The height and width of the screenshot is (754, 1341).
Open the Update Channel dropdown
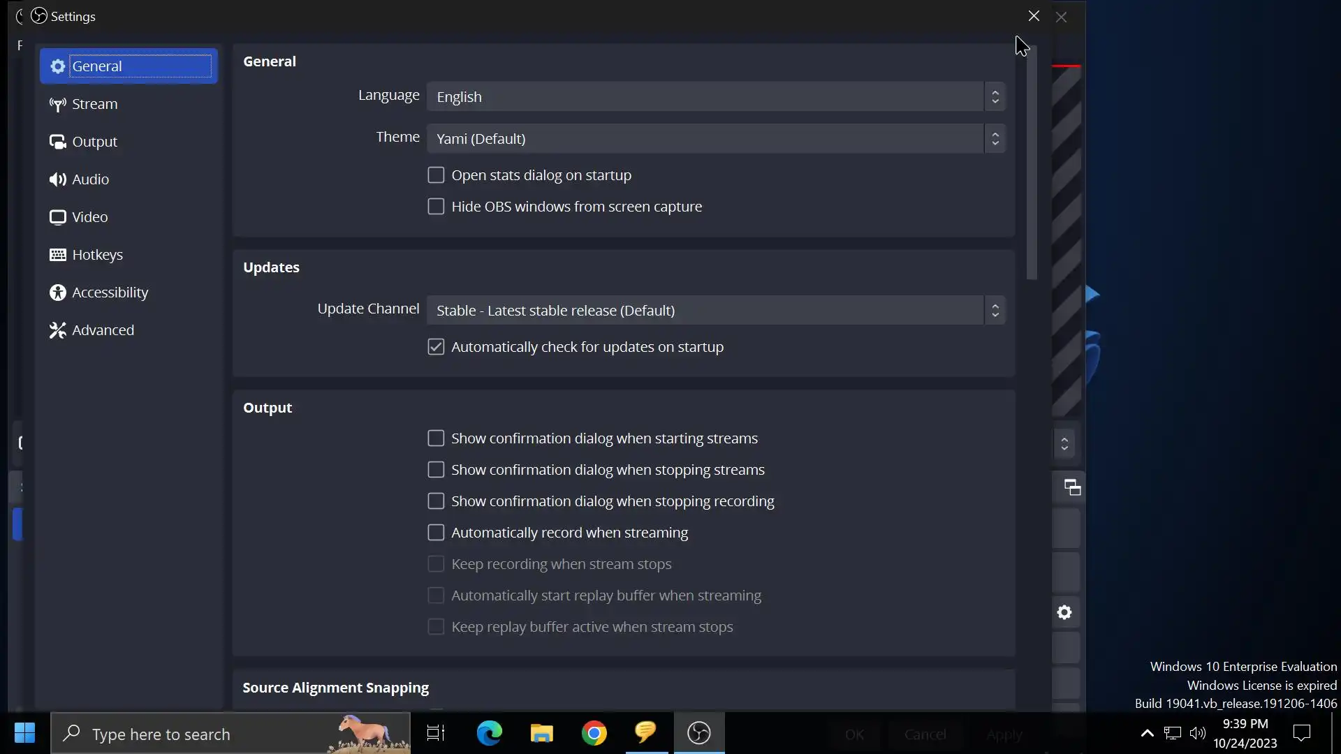tap(715, 310)
